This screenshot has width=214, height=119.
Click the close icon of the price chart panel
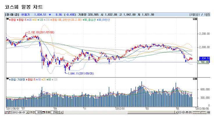tap(196, 19)
